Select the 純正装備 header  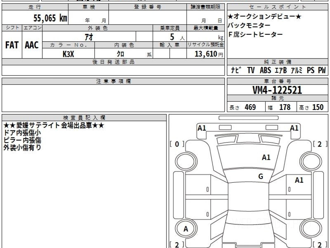pos(278,62)
